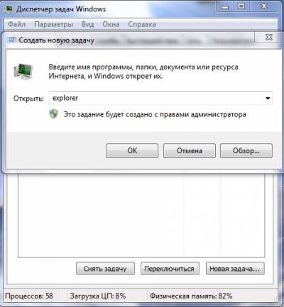Screen dimensions: 284x307
Task: Browse files with the Обзор button
Action: [246, 150]
